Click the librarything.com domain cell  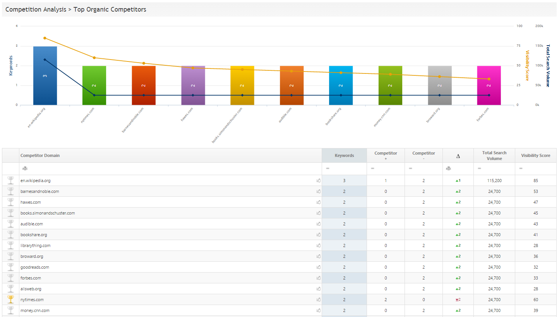tap(36, 245)
